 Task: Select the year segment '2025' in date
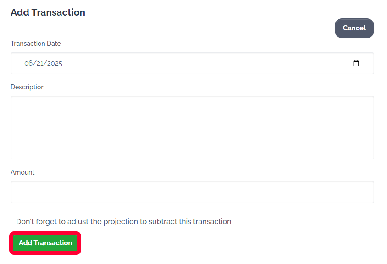point(54,63)
